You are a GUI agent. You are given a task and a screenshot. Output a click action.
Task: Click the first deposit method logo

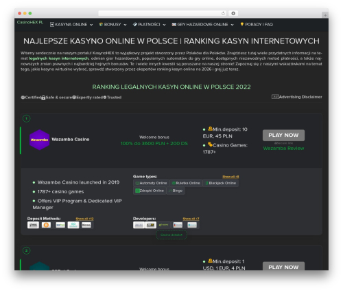point(33,225)
